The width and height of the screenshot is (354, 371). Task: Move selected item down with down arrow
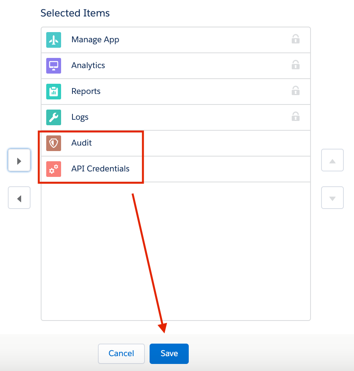tap(332, 198)
